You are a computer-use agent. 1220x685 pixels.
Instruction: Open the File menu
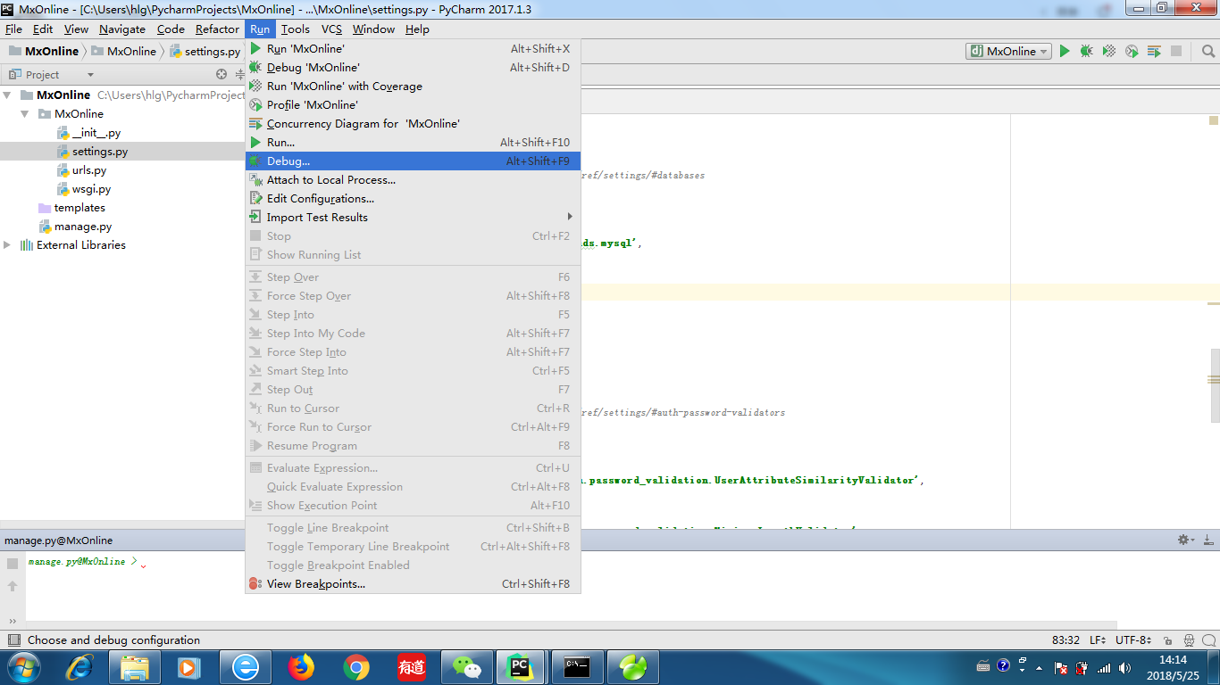[x=13, y=29]
